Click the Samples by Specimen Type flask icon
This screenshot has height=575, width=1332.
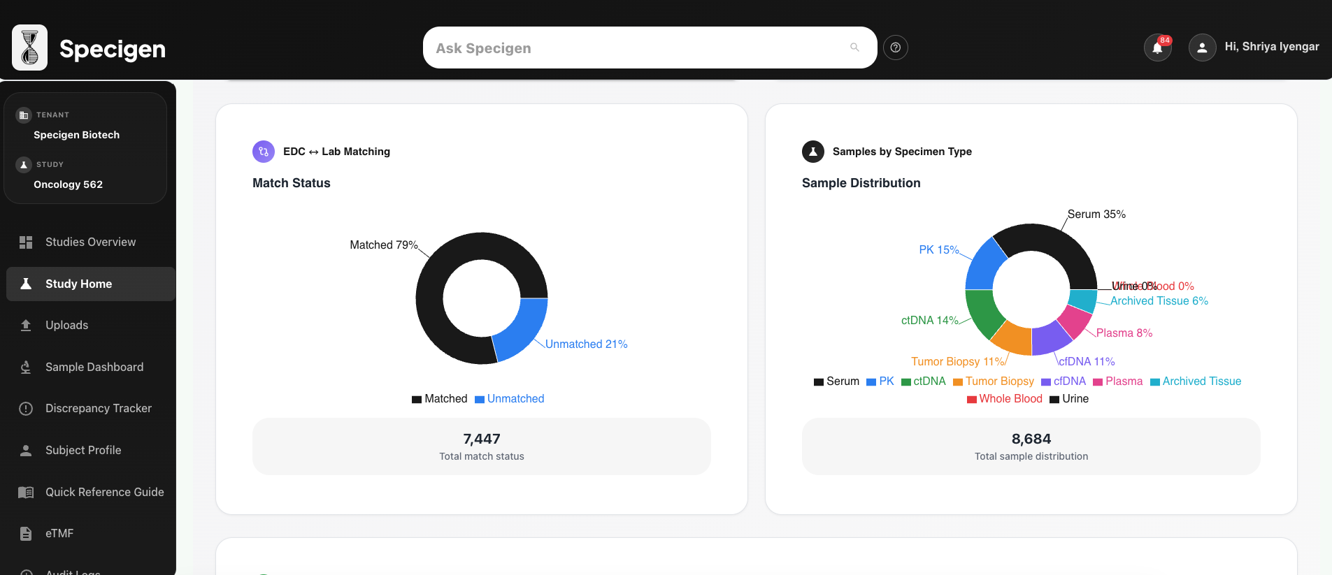812,152
